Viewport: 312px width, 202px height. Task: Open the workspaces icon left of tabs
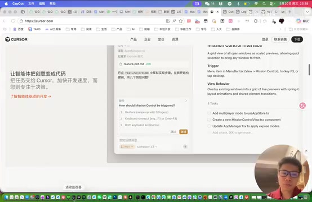[23, 12]
